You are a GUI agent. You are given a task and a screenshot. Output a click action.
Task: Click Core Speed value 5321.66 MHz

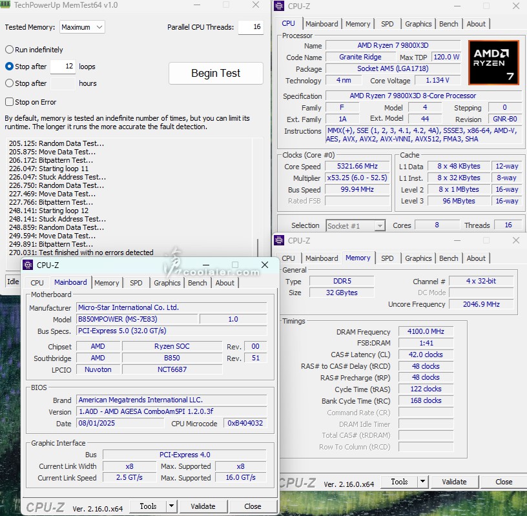click(x=357, y=167)
